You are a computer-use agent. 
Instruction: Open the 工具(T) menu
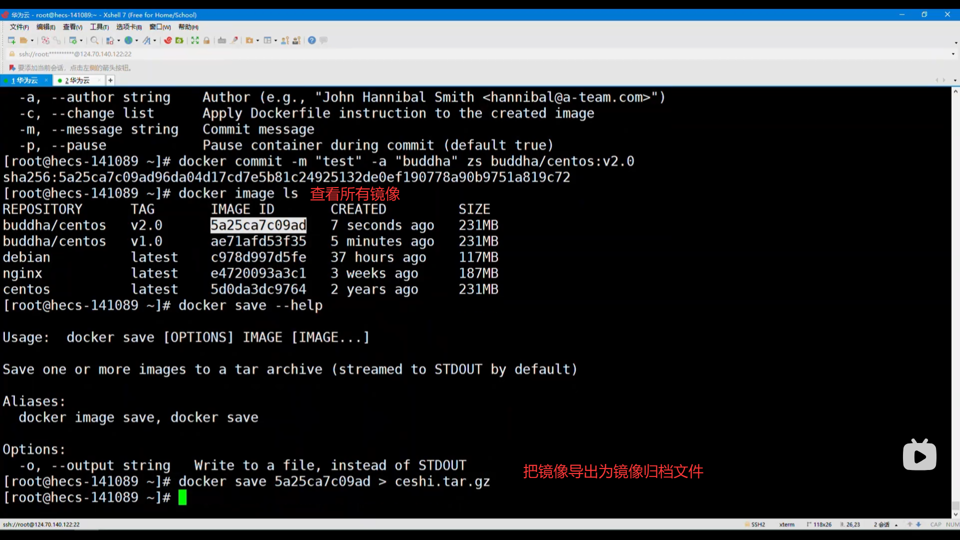point(99,27)
